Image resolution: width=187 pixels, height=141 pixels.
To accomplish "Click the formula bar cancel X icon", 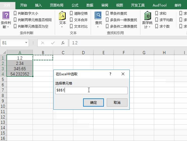I will (x=43, y=43).
